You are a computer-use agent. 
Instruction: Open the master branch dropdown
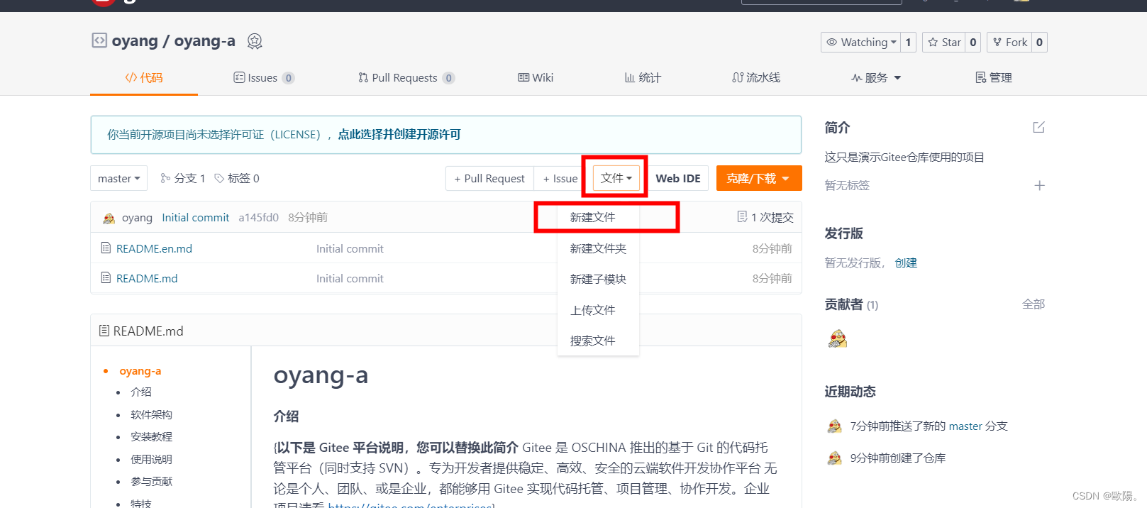[118, 178]
